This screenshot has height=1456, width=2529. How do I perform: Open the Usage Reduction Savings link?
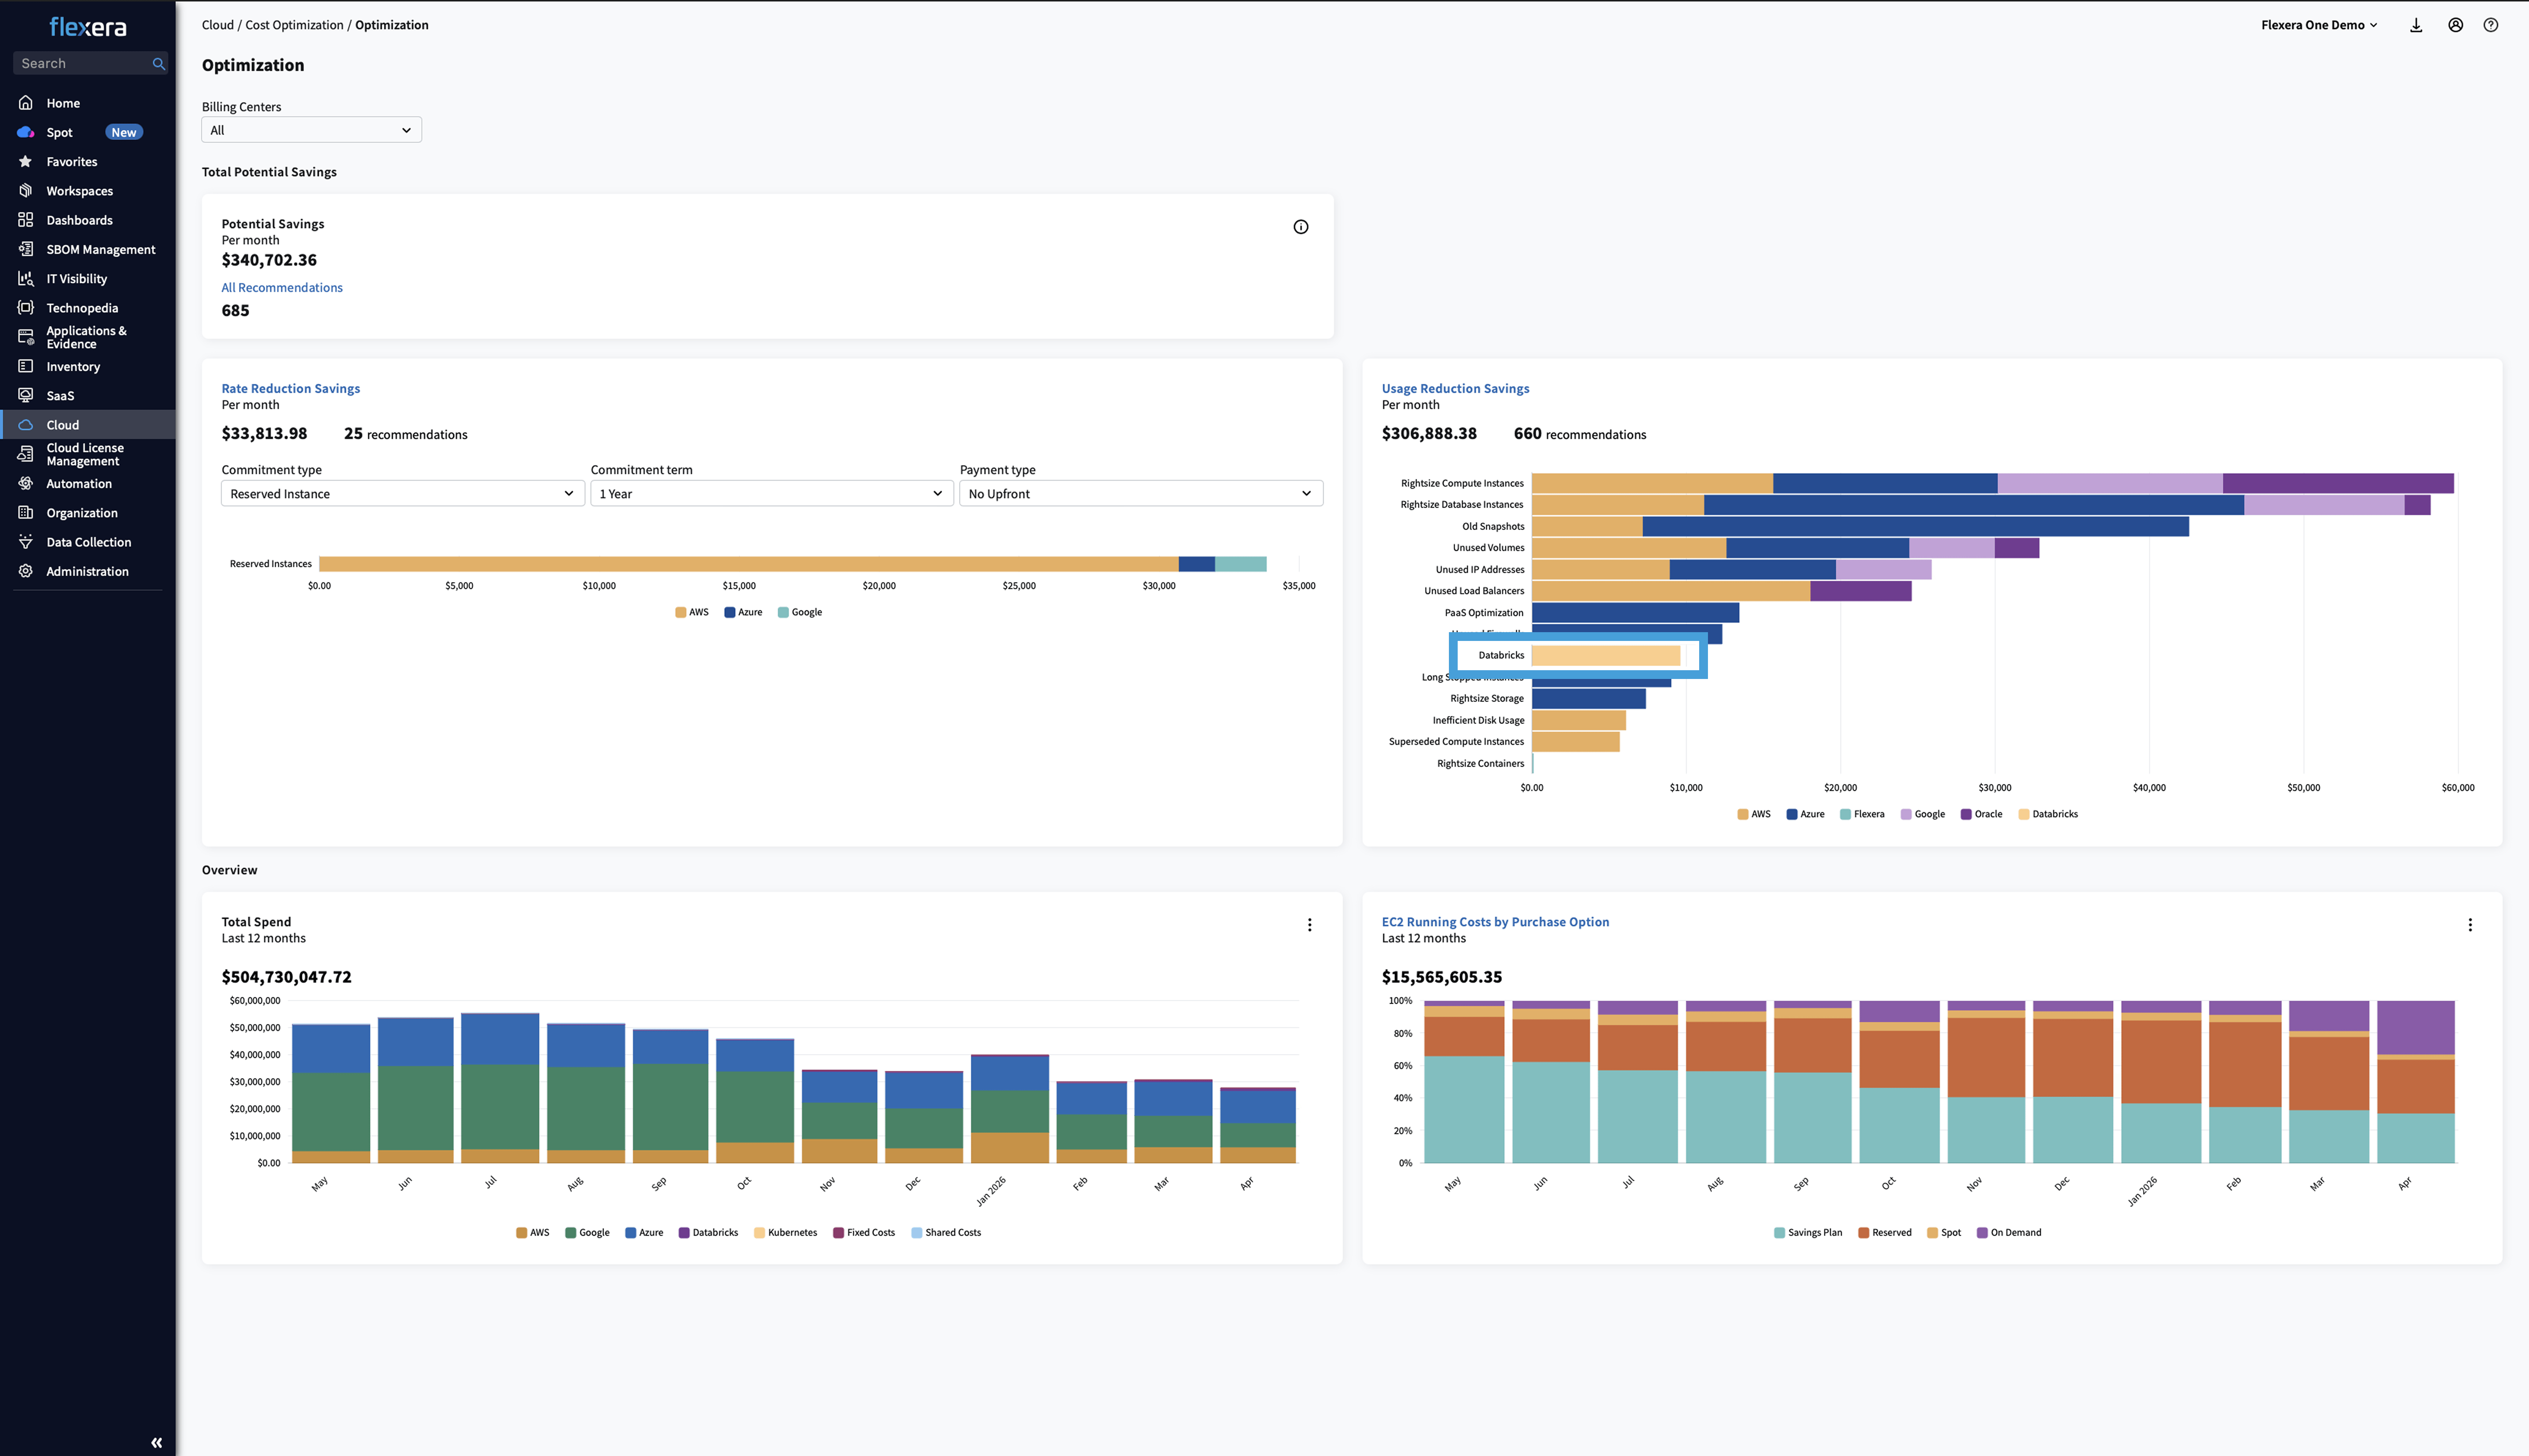pyautogui.click(x=1455, y=389)
